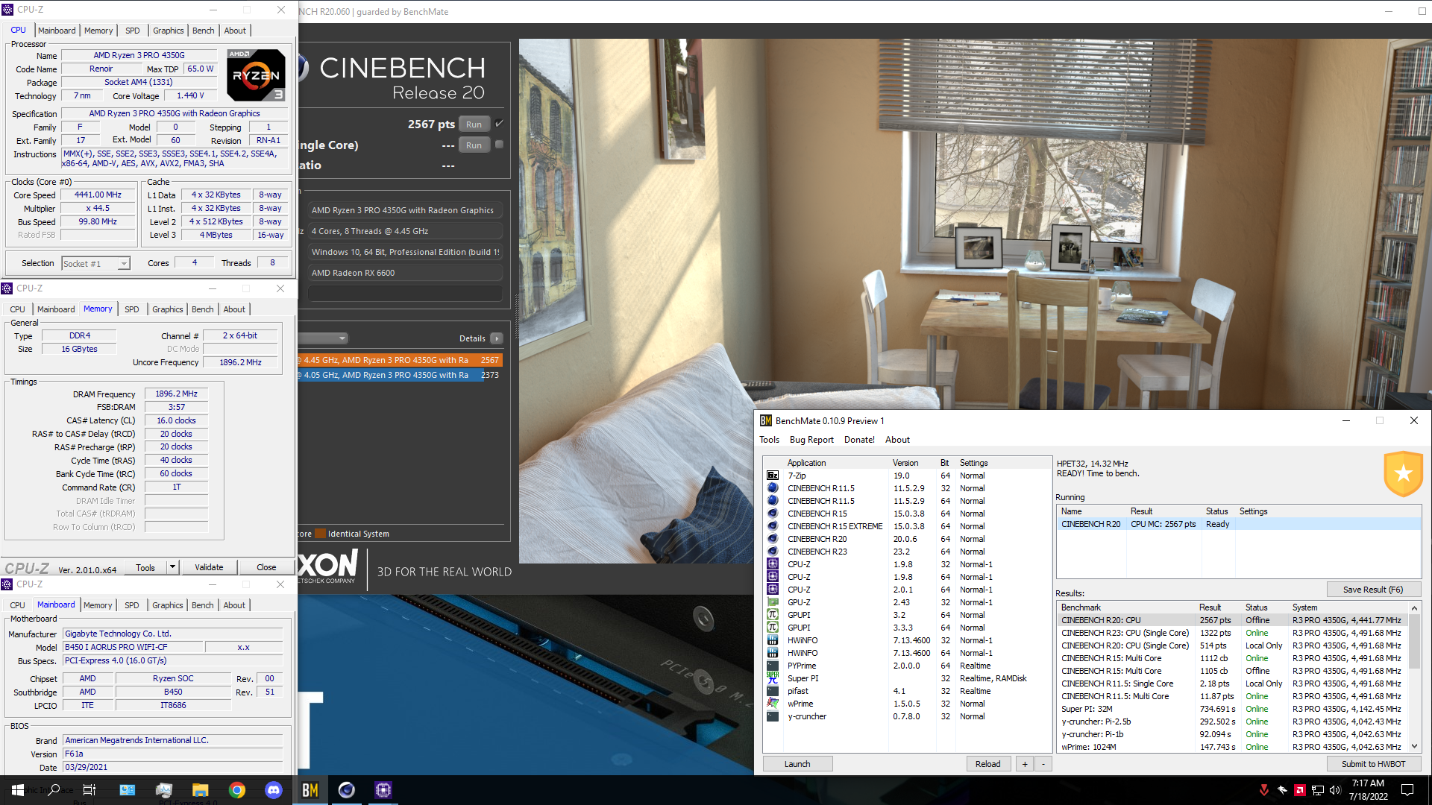Screen dimensions: 1432x805
Task: Open the Windows notification center
Action: point(1407,790)
